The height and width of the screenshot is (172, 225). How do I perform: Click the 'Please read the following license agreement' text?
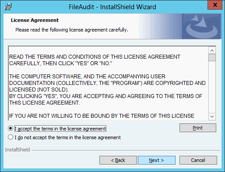[72, 30]
